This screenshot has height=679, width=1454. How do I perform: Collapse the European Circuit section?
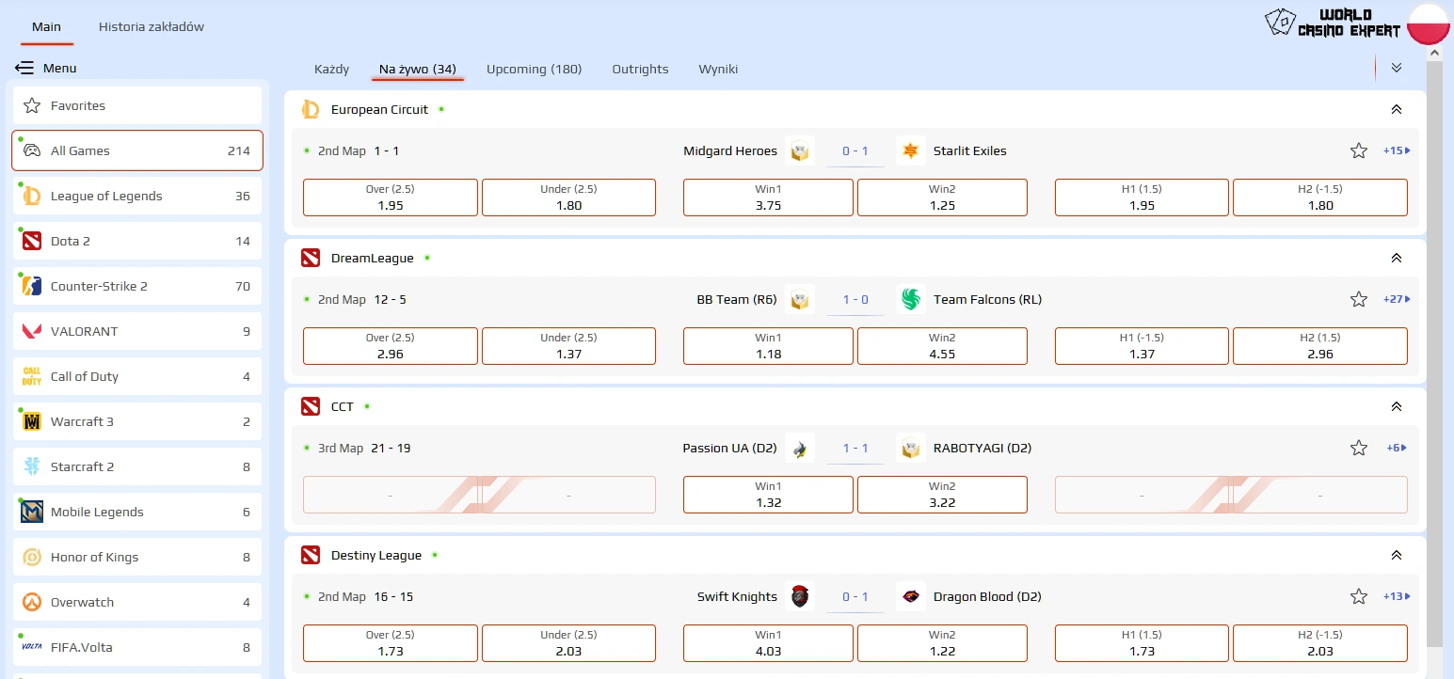click(x=1397, y=109)
